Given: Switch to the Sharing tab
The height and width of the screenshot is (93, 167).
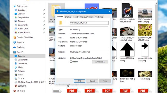Looking at the screenshot, I should [x=68, y=17].
